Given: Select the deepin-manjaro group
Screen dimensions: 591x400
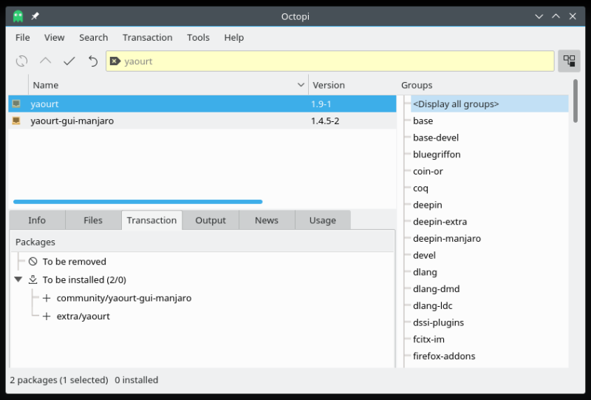Looking at the screenshot, I should (x=446, y=239).
